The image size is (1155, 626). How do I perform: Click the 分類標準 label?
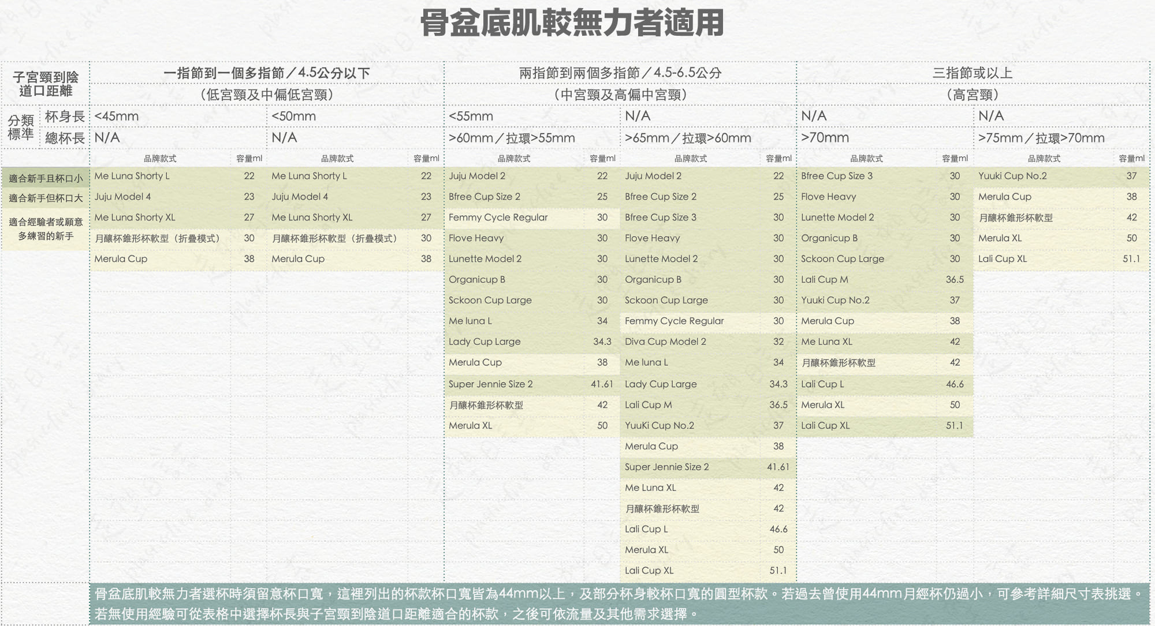[x=21, y=127]
